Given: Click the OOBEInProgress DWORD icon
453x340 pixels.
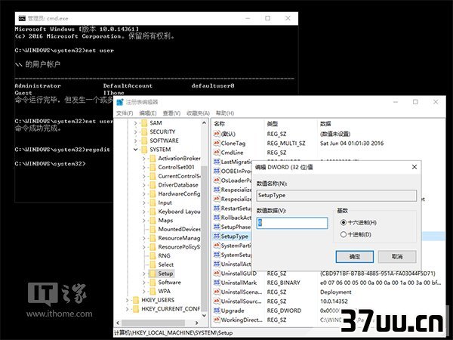Looking at the screenshot, I should (x=217, y=171).
